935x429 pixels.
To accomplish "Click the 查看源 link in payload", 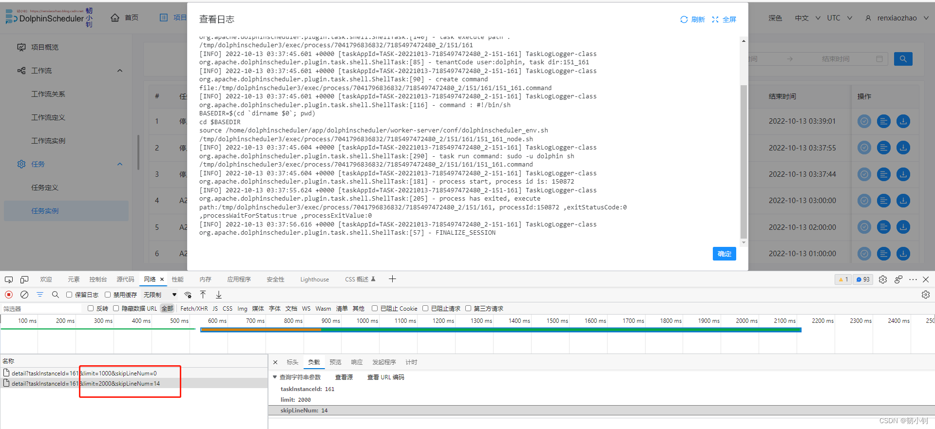I will (344, 377).
